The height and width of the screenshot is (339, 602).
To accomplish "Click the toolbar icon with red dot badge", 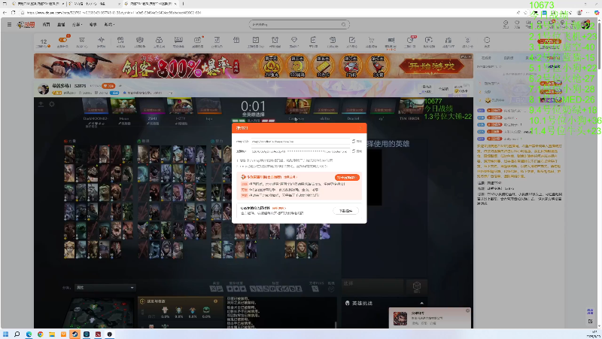I will 198,41.
